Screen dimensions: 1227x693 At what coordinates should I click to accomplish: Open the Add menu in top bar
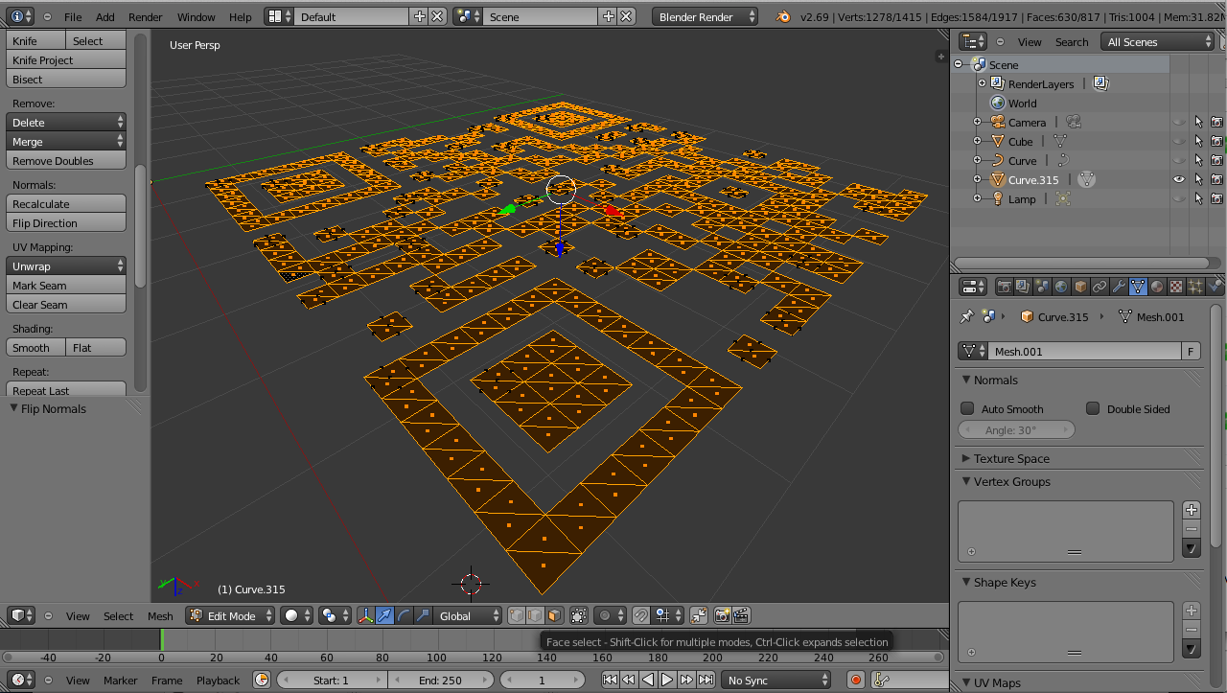click(104, 15)
